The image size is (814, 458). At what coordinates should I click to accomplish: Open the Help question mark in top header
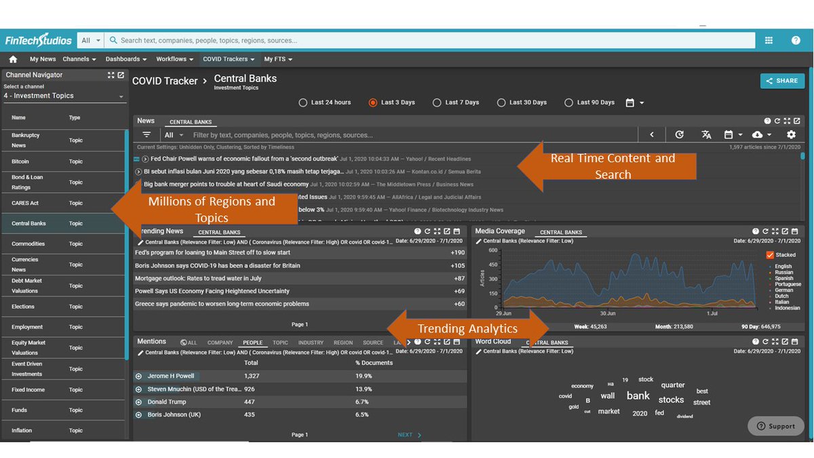click(x=796, y=41)
